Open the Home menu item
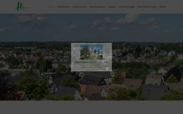 pos(51,7)
